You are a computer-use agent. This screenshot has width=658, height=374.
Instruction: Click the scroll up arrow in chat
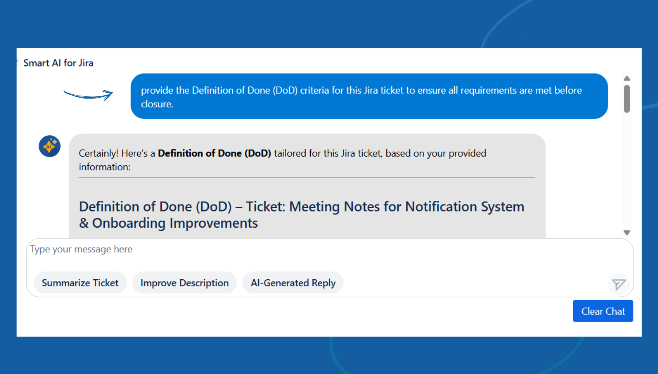coord(627,79)
